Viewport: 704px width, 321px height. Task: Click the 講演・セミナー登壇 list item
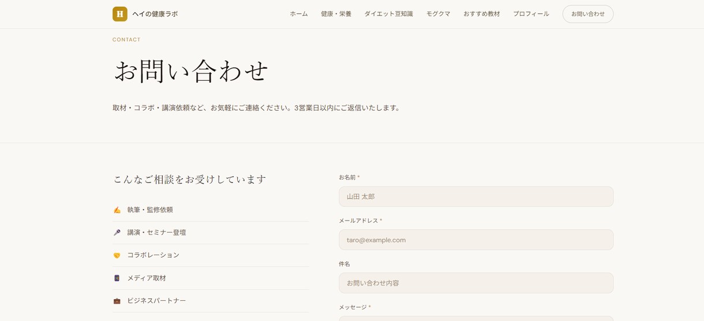211,233
